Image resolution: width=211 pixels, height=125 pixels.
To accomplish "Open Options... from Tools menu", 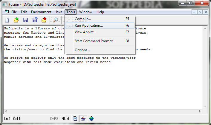I will [x=100, y=50].
